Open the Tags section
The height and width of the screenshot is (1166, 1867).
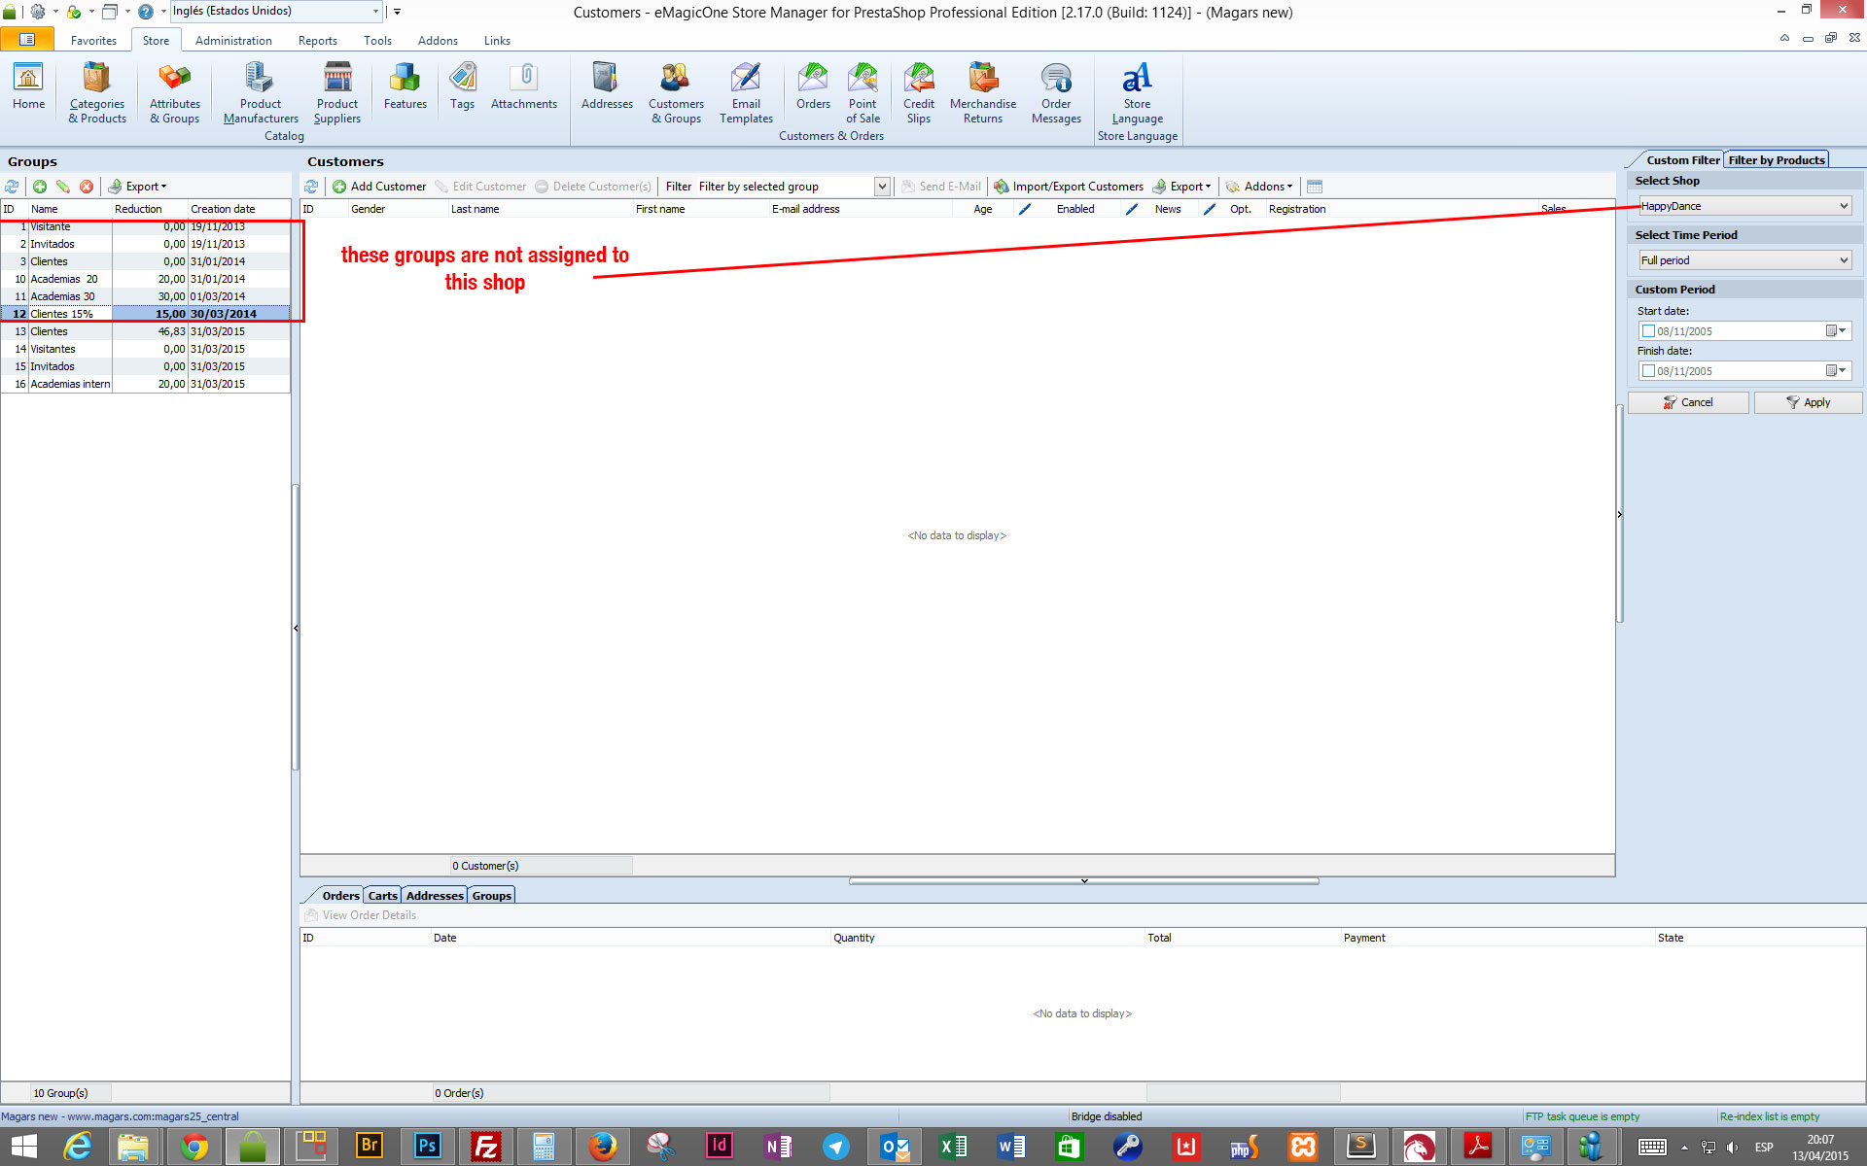(462, 87)
